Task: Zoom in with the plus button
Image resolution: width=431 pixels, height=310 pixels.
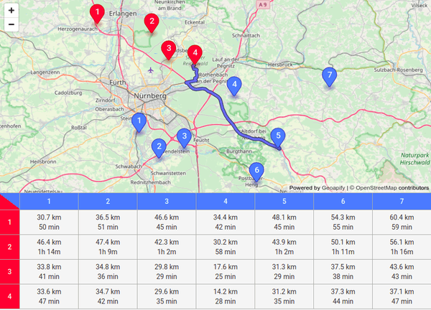Action: 11,11
